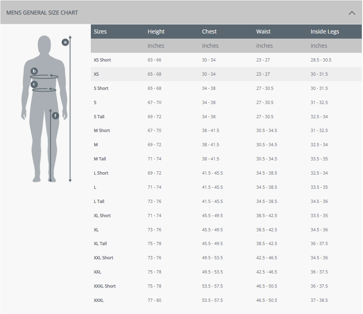Select the XS Short size row
The width and height of the screenshot is (363, 314).
click(102, 60)
